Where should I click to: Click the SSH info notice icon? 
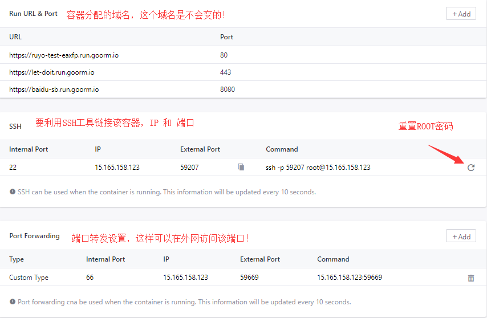pyautogui.click(x=13, y=191)
